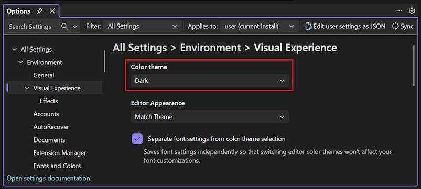Open the Filter All Settings dropdown

pyautogui.click(x=142, y=26)
